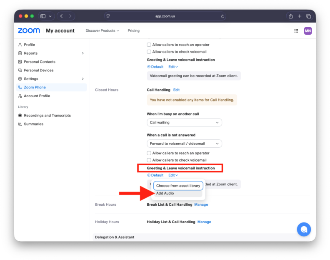Open the Closed Hours greeting Edit dropdown

coord(173,175)
